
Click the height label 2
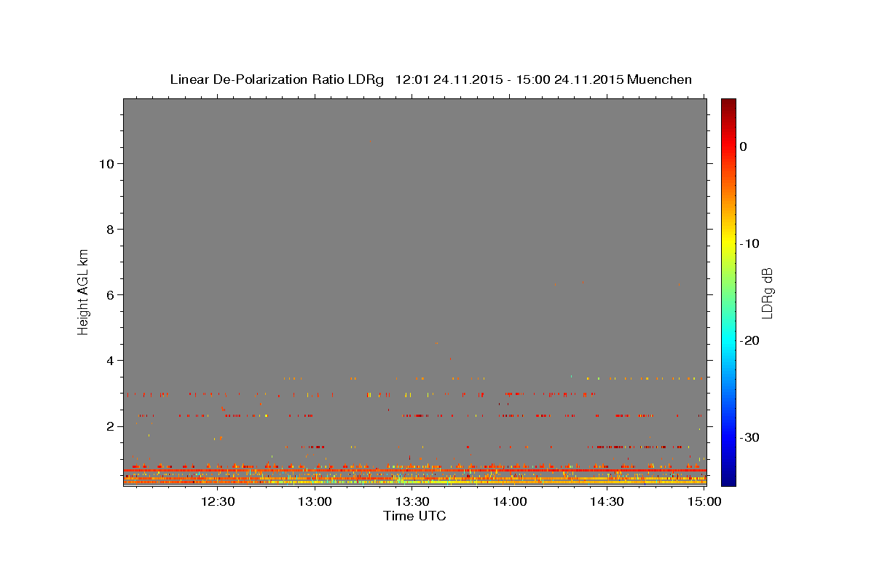109,426
